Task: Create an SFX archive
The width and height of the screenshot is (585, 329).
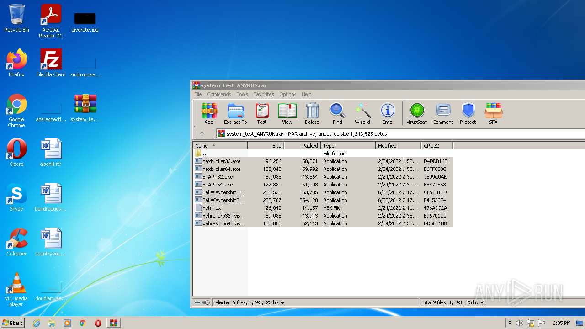Action: tap(494, 113)
